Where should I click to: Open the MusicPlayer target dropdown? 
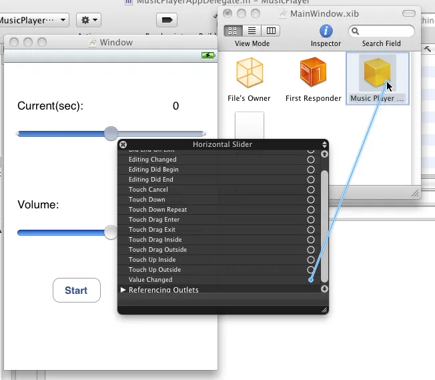pyautogui.click(x=33, y=20)
